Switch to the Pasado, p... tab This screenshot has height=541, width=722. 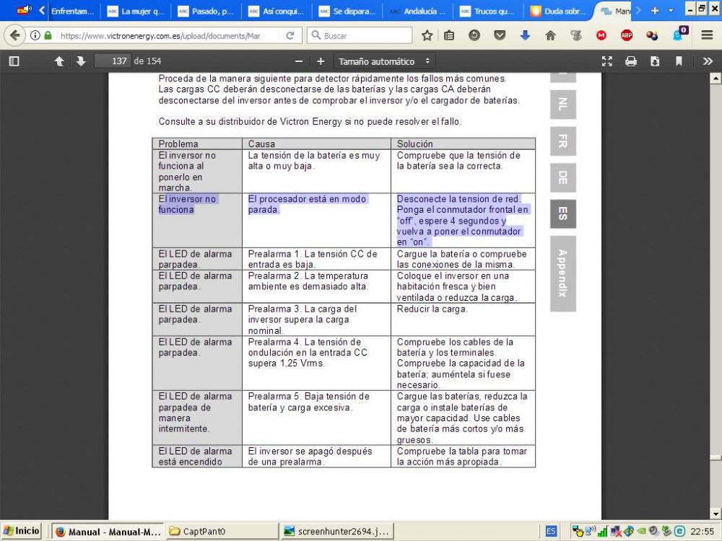coord(206,11)
